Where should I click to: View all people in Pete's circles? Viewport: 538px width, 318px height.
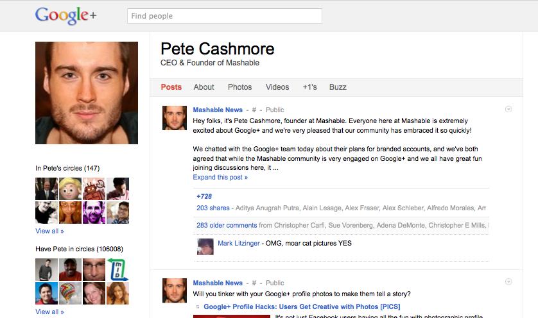(49, 231)
